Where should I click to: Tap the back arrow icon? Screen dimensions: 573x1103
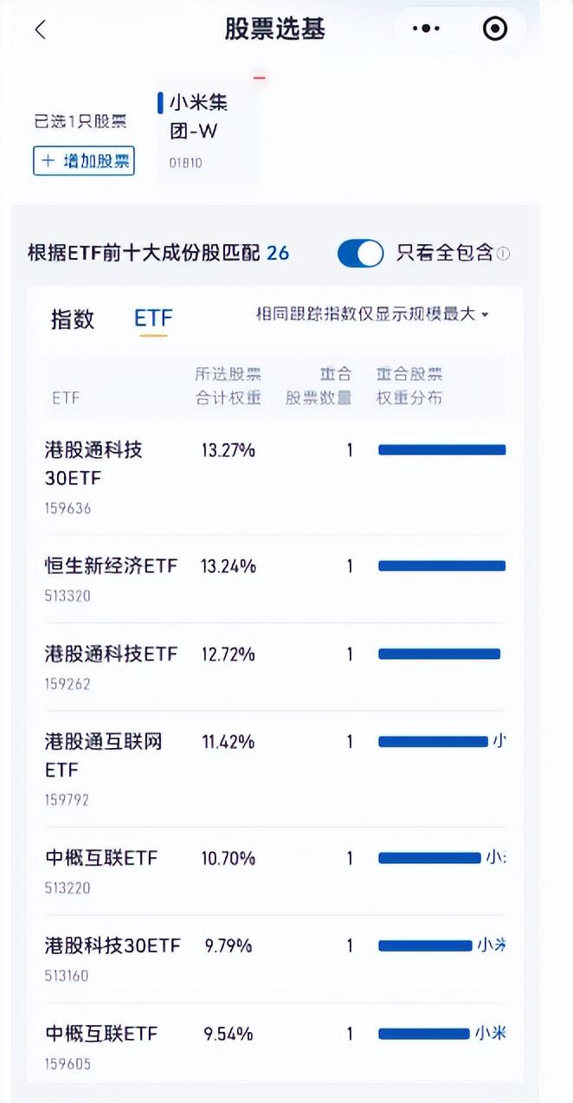(x=40, y=29)
